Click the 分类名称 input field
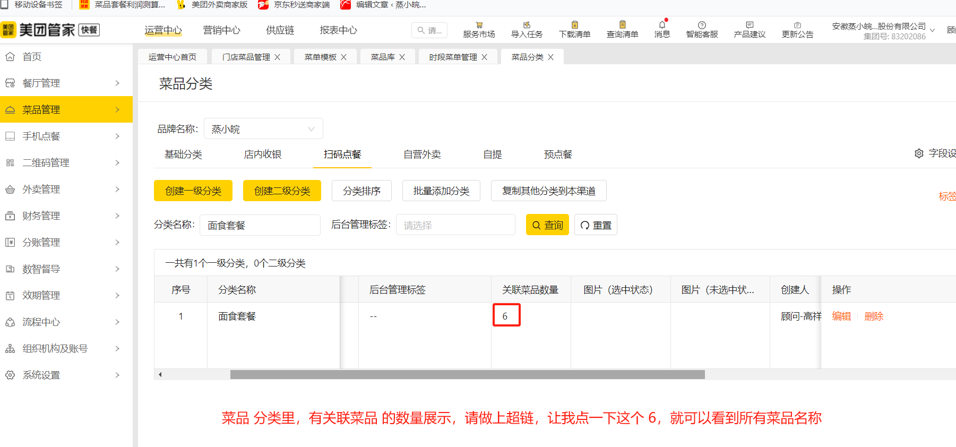Screen dimensions: 956x447 point(260,225)
